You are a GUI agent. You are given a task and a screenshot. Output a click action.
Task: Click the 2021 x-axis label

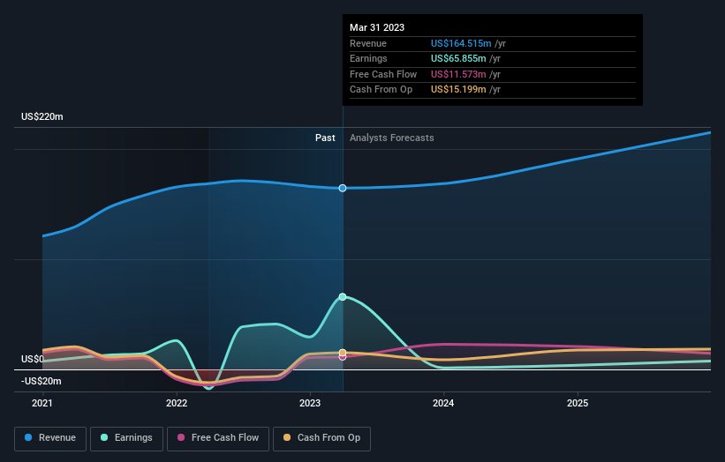click(42, 403)
